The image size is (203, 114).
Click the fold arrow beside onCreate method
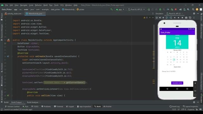pyautogui.click(x=12, y=56)
